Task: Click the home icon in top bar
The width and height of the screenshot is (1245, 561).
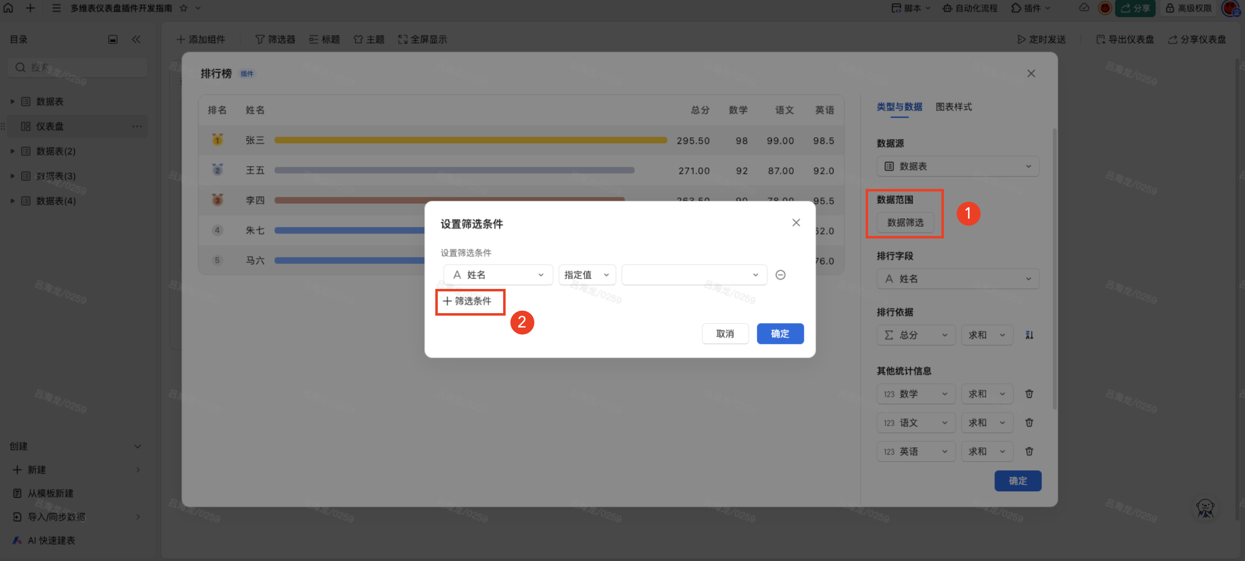Action: (x=8, y=8)
